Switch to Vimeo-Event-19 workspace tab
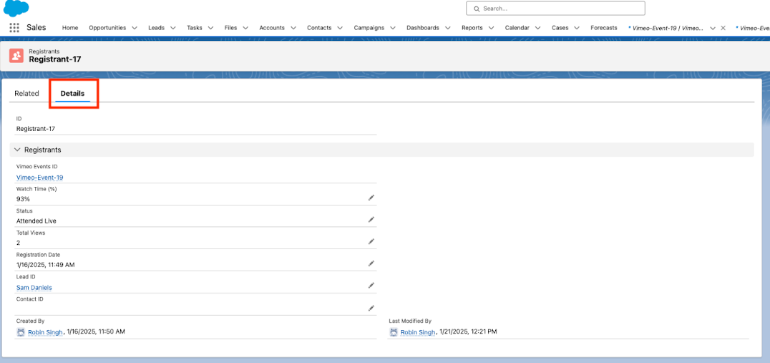The image size is (770, 363). [x=668, y=28]
